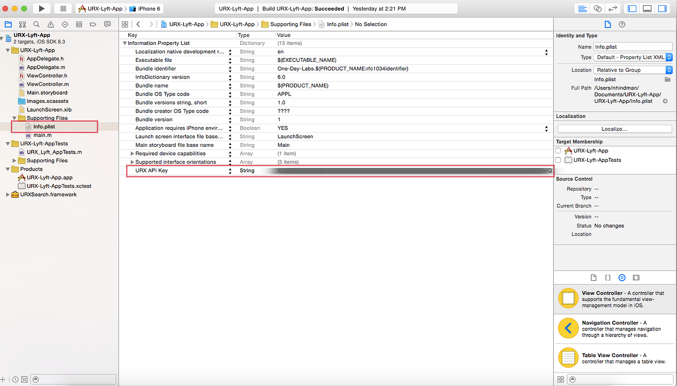Click the Localize... button

pos(615,129)
